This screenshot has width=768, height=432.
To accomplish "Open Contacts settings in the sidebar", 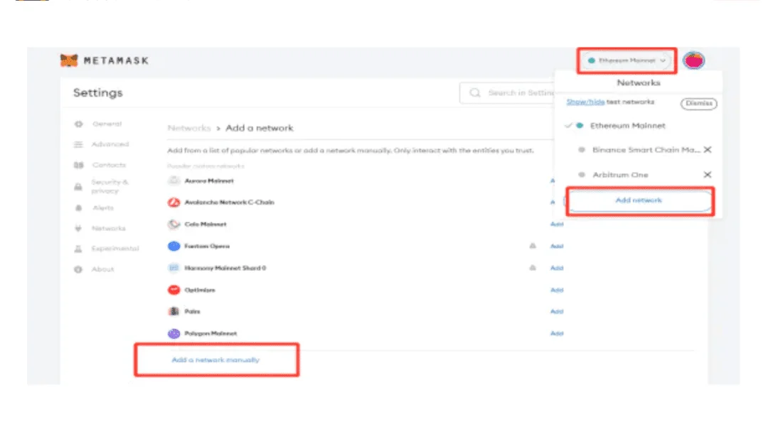I will coord(100,165).
